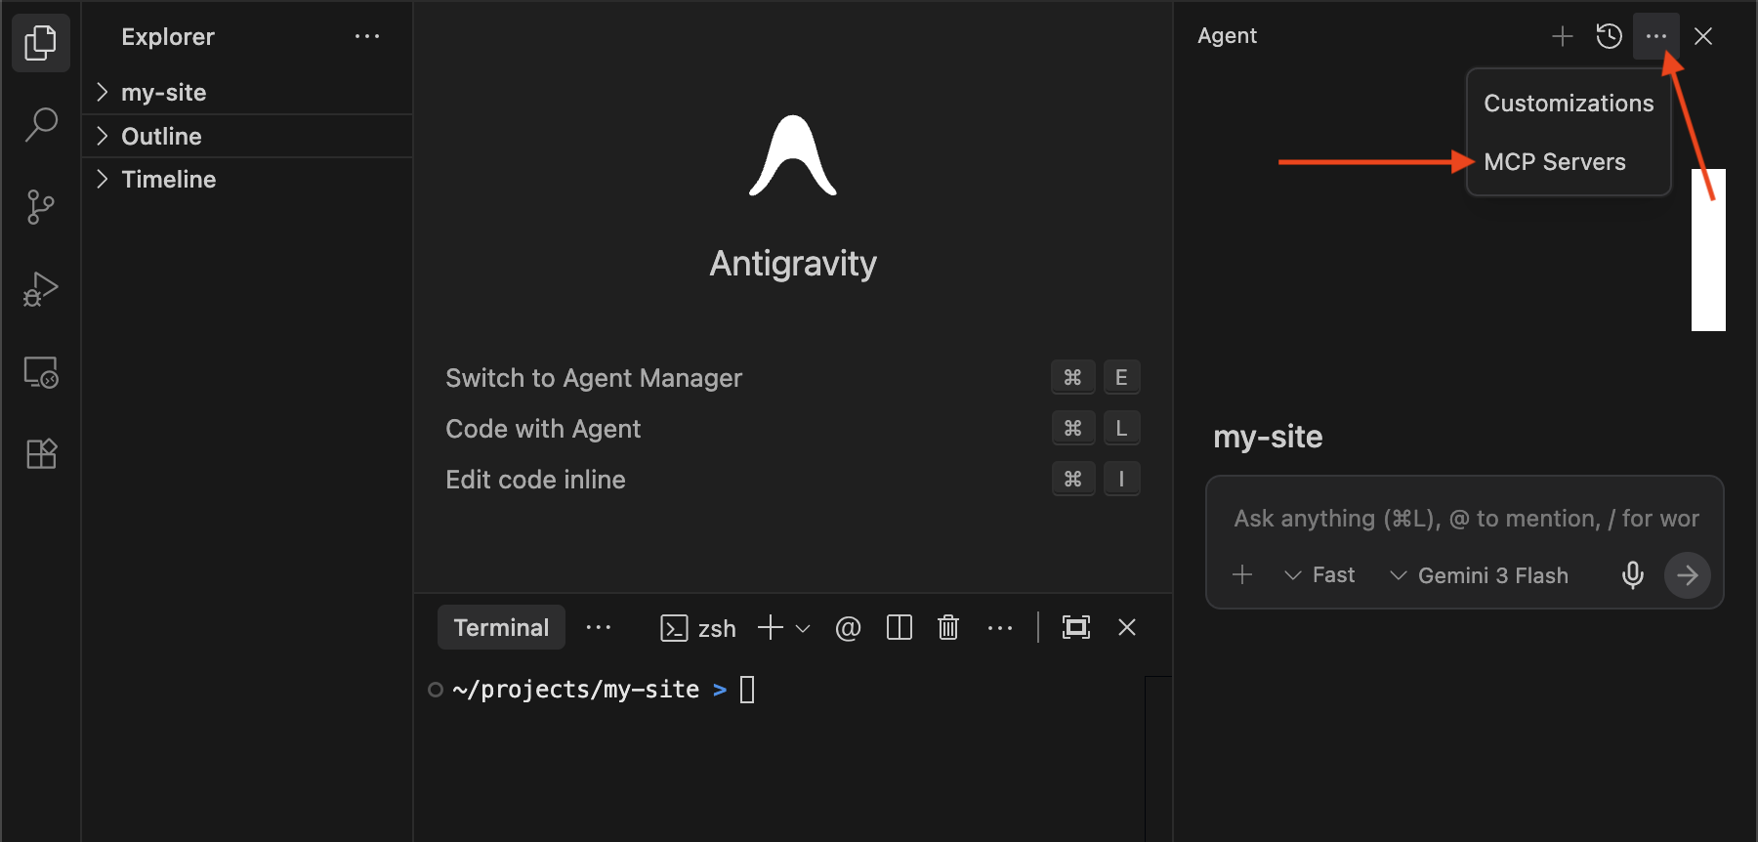The image size is (1758, 842).
Task: Click Edit code inline command
Action: point(535,480)
